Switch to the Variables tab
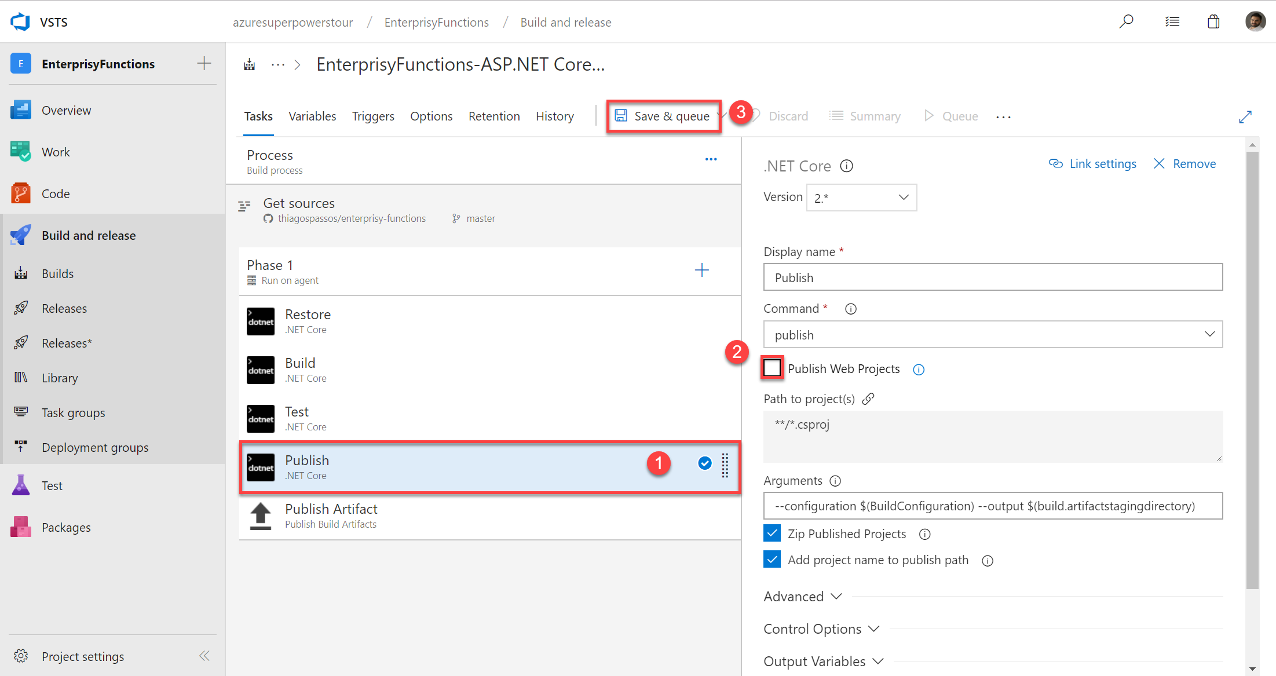The image size is (1276, 676). (x=312, y=116)
